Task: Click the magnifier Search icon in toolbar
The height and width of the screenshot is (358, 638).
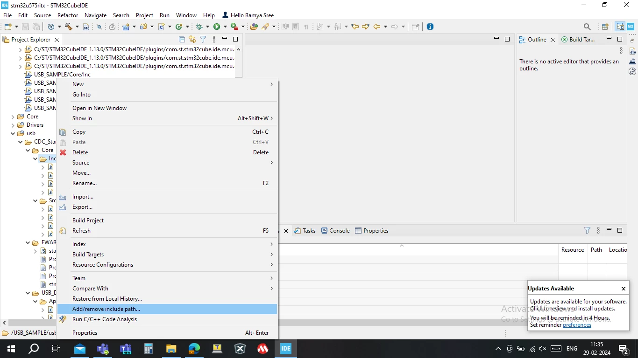Action: pos(587,27)
